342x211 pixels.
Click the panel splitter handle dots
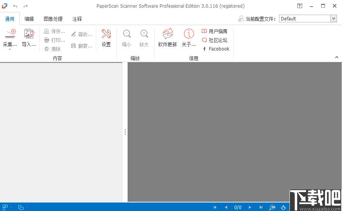click(x=125, y=132)
